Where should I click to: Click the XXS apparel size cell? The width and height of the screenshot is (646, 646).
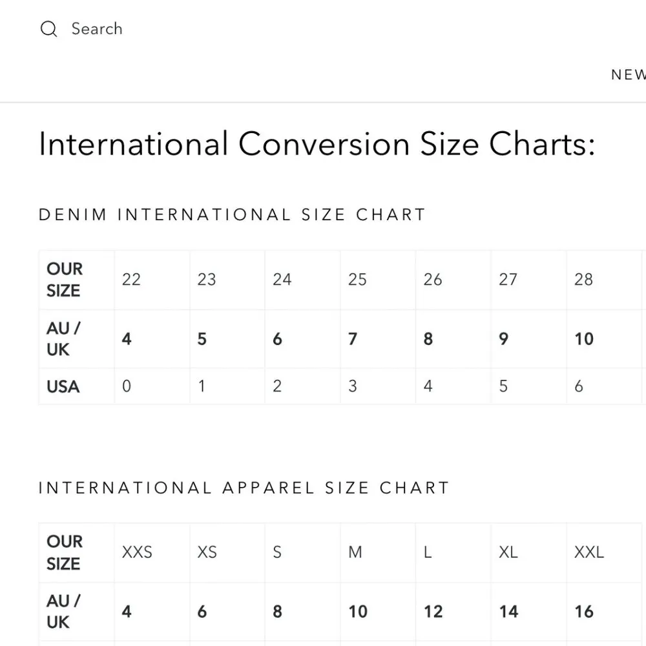click(x=137, y=552)
